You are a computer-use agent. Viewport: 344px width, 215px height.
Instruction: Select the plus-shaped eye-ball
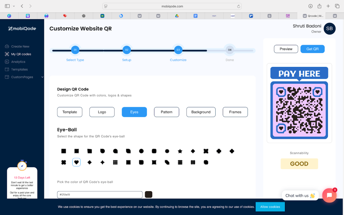(x=219, y=151)
